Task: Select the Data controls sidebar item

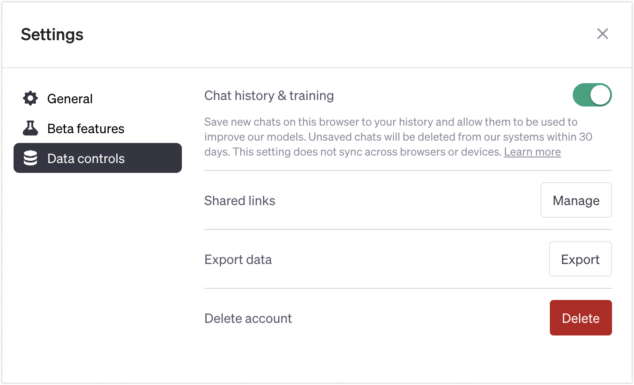Action: click(98, 158)
